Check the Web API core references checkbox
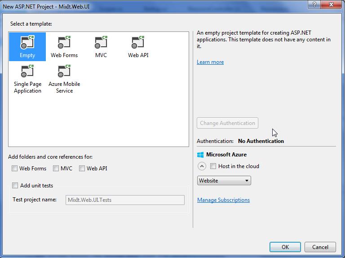Viewport: 345px width, 258px height. [x=82, y=169]
